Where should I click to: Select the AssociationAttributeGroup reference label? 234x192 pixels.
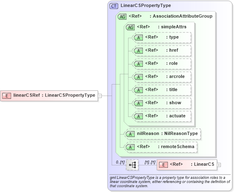[171, 16]
